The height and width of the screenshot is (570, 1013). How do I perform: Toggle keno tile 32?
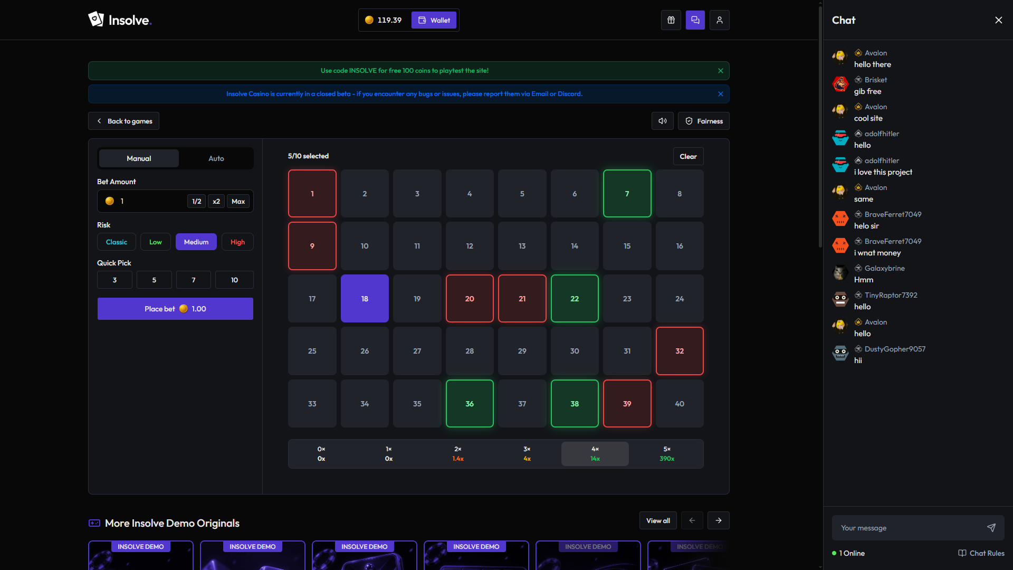pos(680,350)
